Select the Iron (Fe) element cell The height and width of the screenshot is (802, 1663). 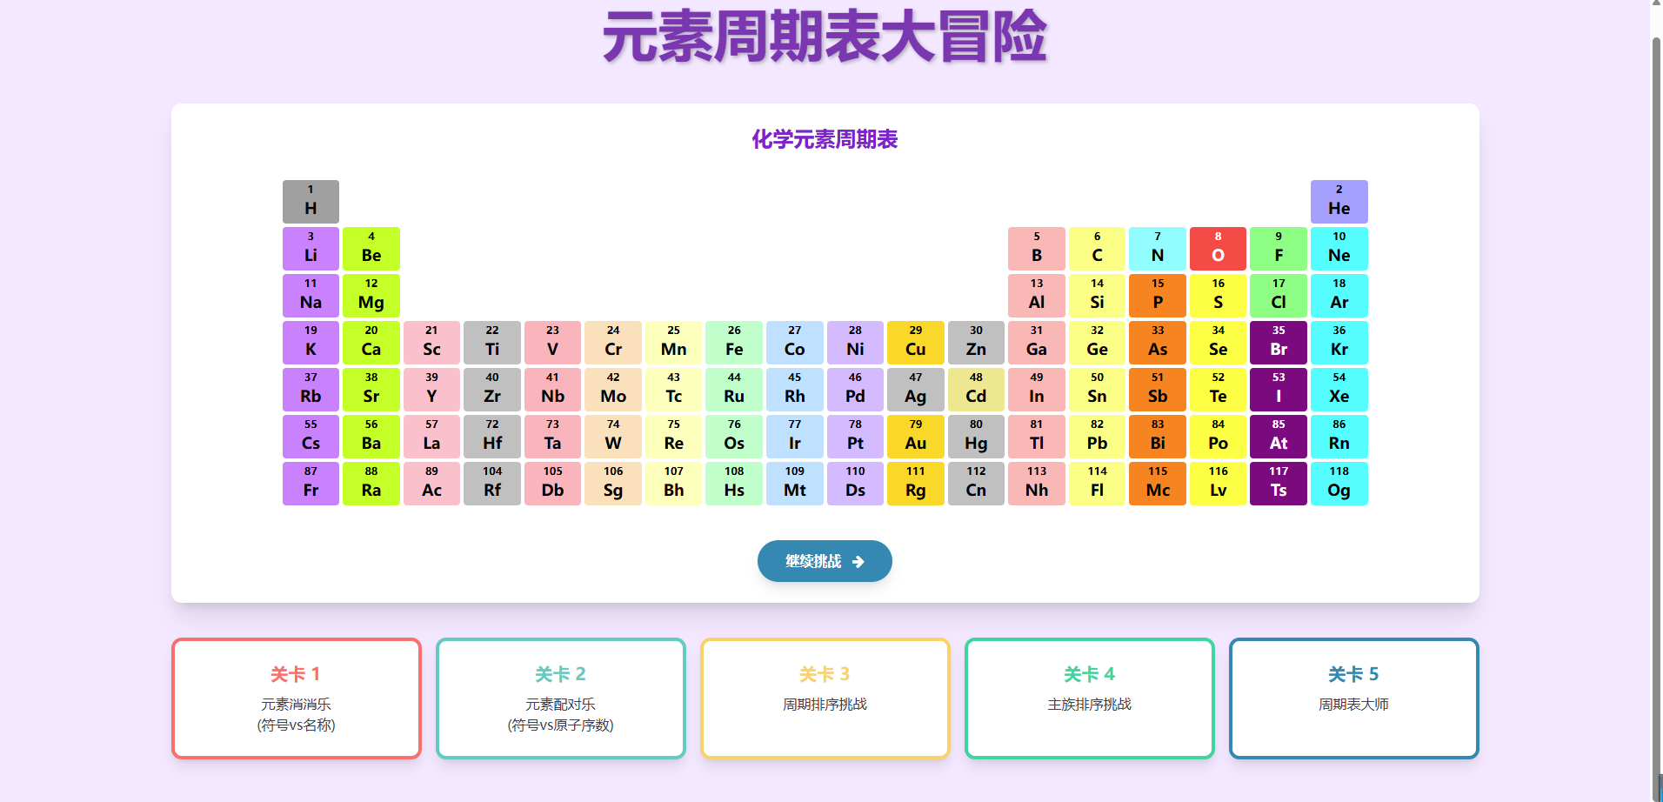click(x=734, y=343)
